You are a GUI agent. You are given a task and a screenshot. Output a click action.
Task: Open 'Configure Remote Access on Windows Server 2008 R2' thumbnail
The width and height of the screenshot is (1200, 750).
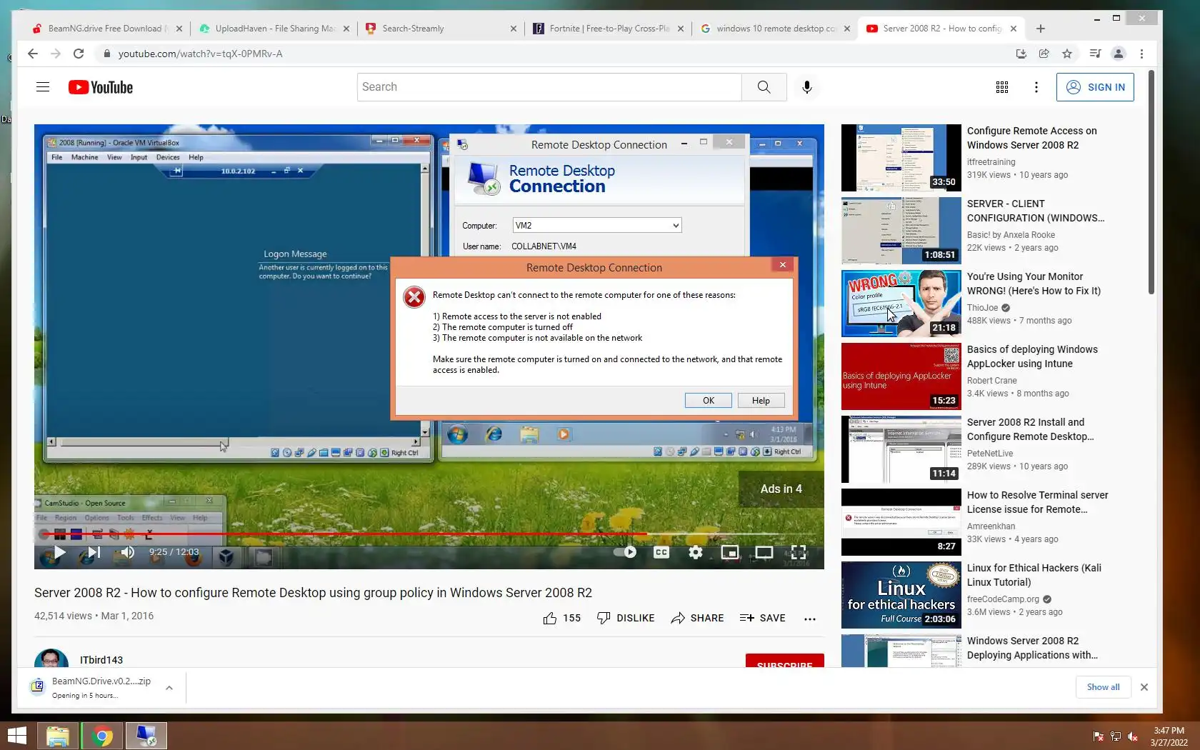tap(901, 157)
